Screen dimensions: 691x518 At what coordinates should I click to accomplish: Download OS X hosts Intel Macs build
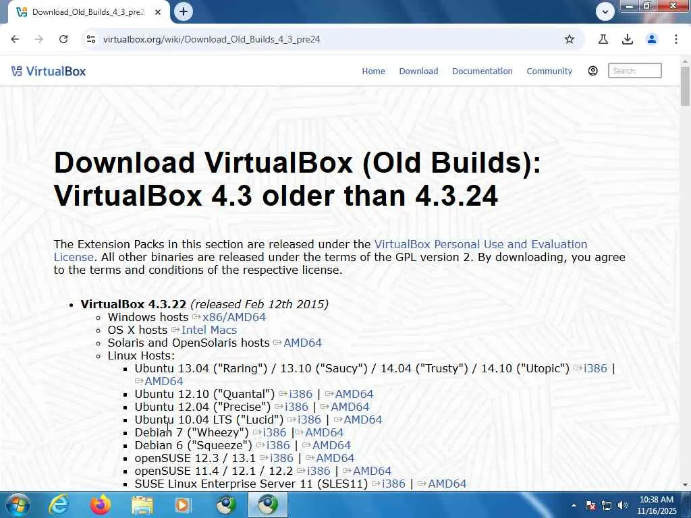[x=209, y=330]
